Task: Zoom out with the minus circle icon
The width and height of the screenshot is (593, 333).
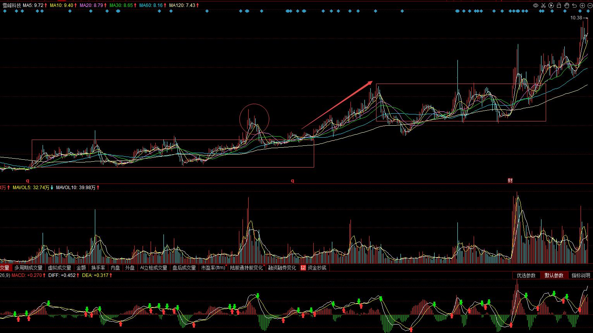Action: (589, 5)
